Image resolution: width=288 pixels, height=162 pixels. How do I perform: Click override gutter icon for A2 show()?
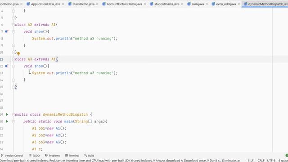click(7, 31)
